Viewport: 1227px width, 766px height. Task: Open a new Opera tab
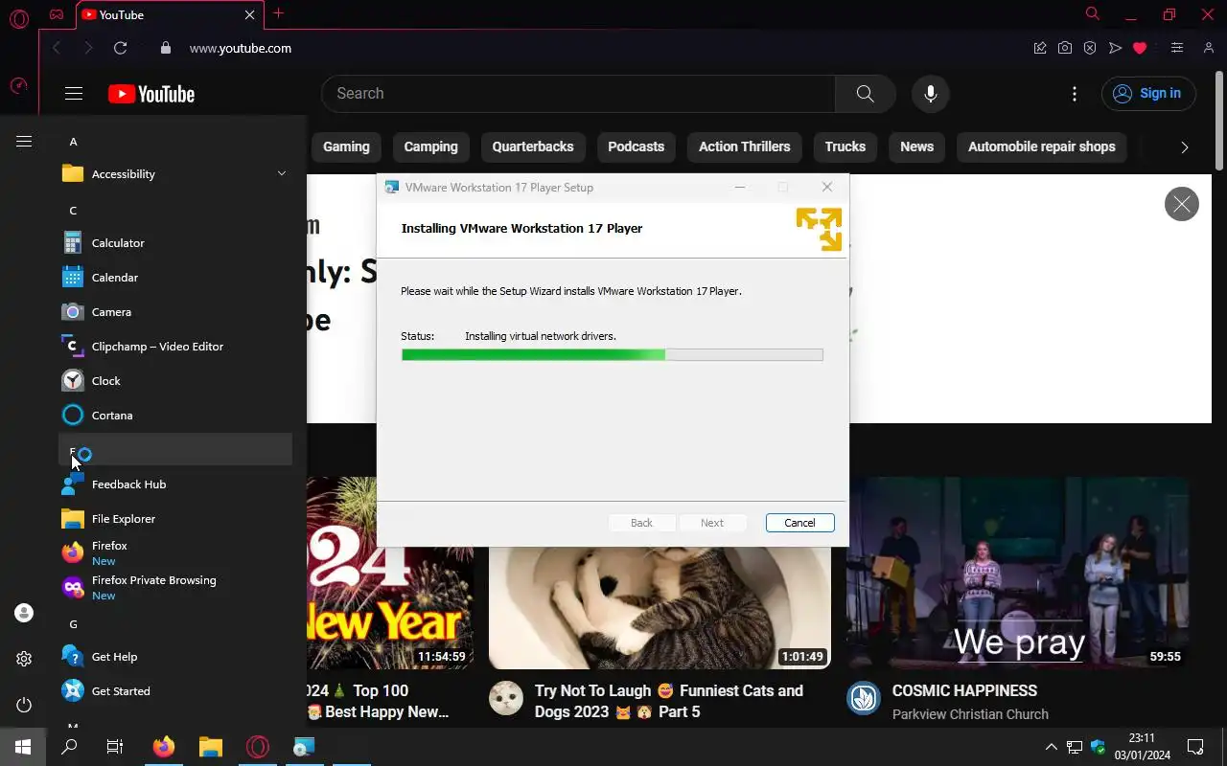pyautogui.click(x=279, y=13)
